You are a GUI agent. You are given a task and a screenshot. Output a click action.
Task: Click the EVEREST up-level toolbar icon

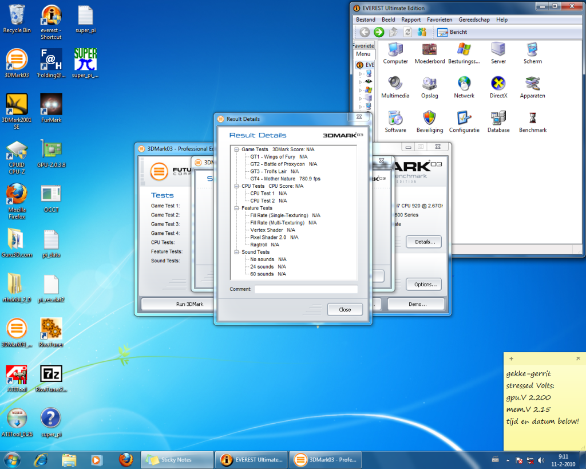click(393, 32)
